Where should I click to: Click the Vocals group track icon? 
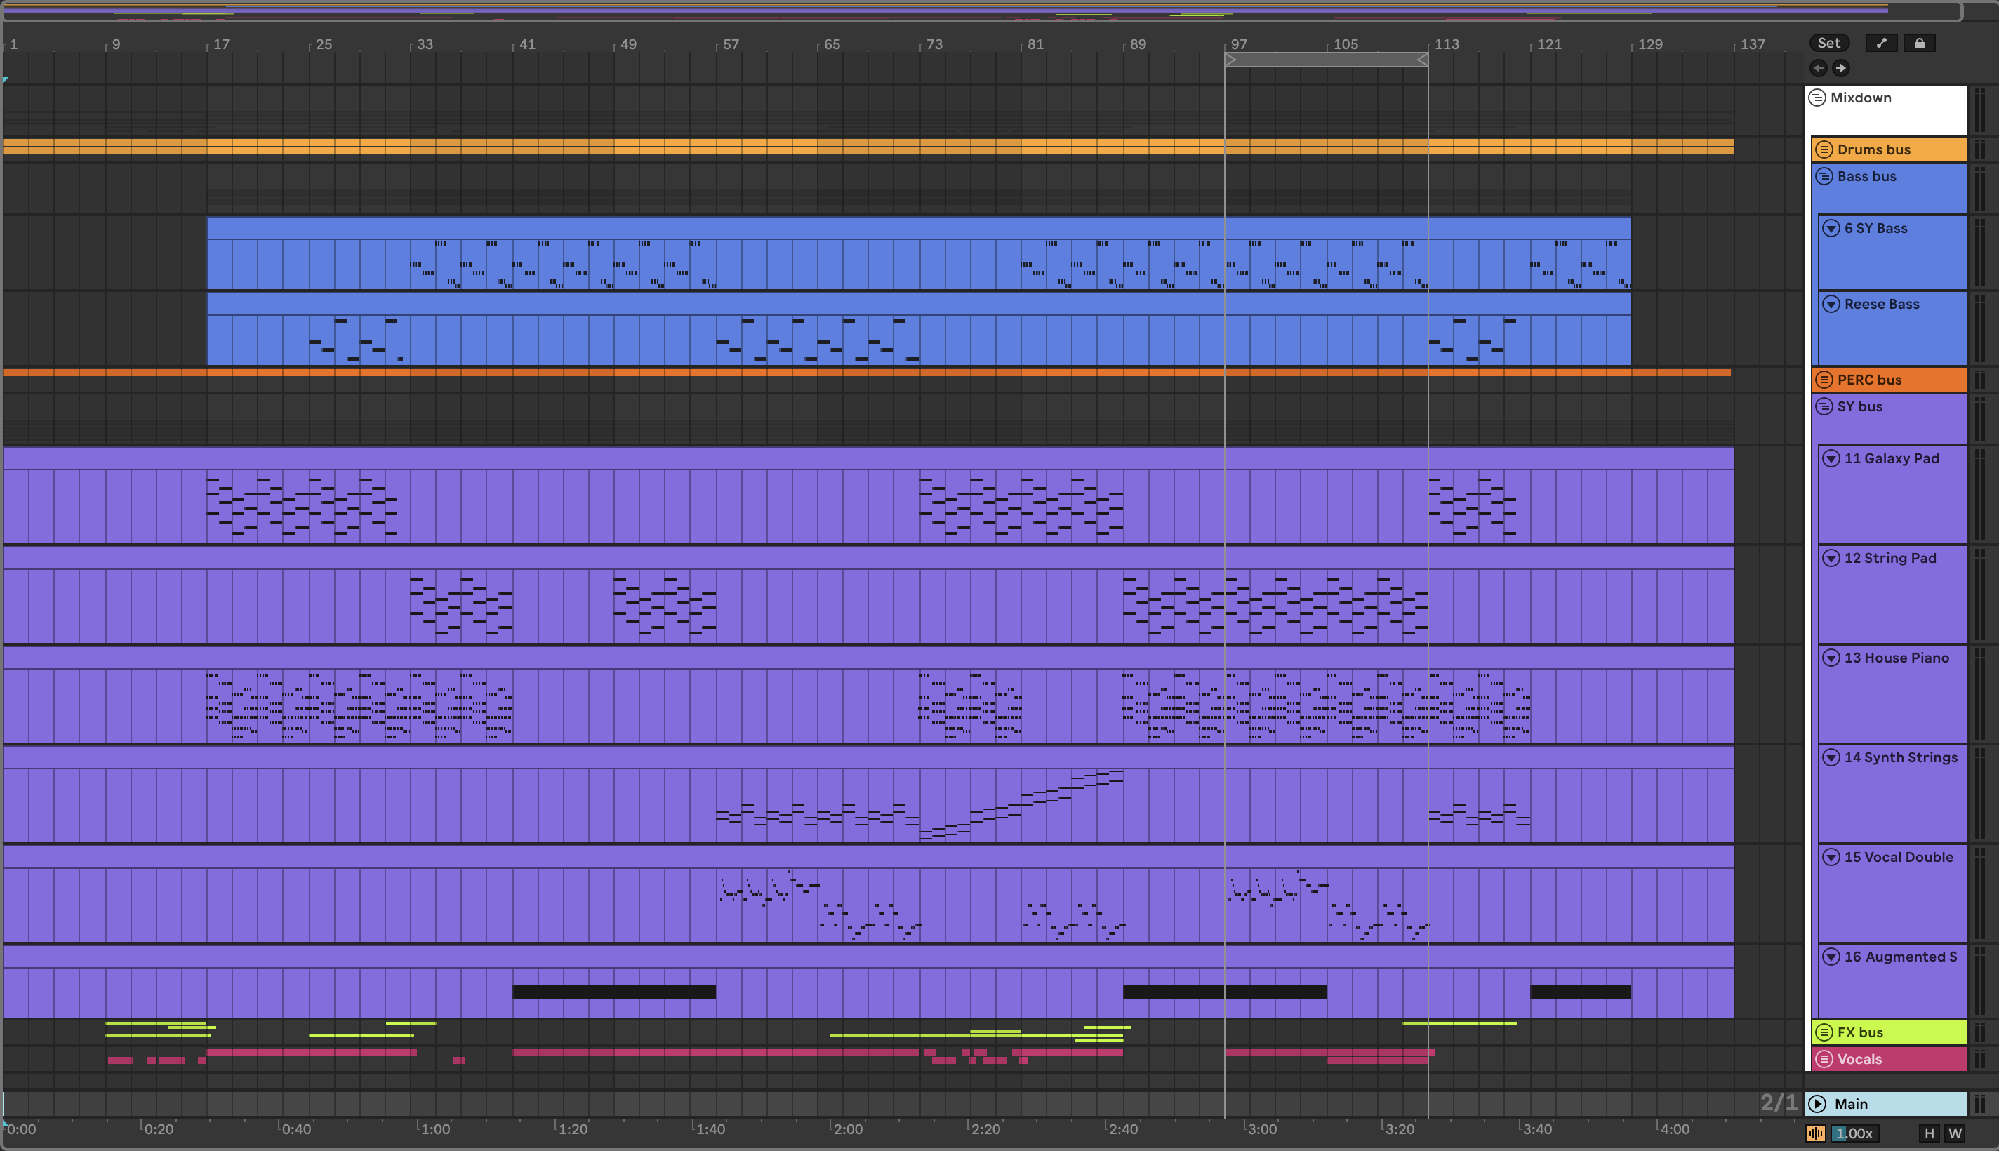pyautogui.click(x=1824, y=1059)
